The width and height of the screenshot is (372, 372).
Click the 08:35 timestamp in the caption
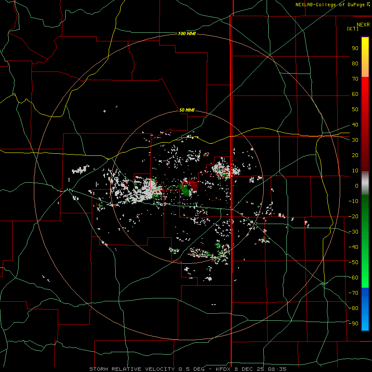(277, 369)
